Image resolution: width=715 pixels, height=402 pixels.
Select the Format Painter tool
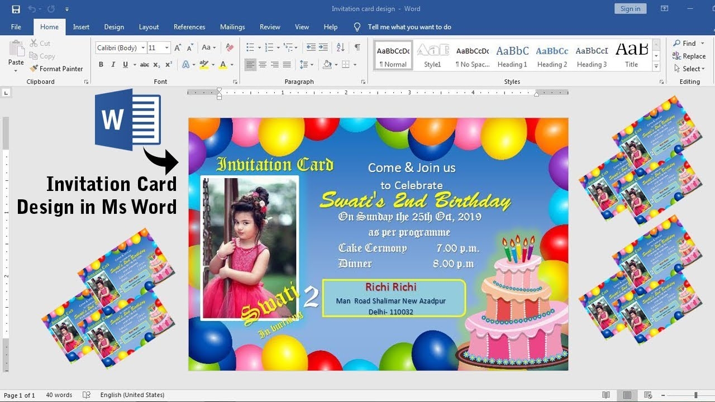(x=56, y=69)
